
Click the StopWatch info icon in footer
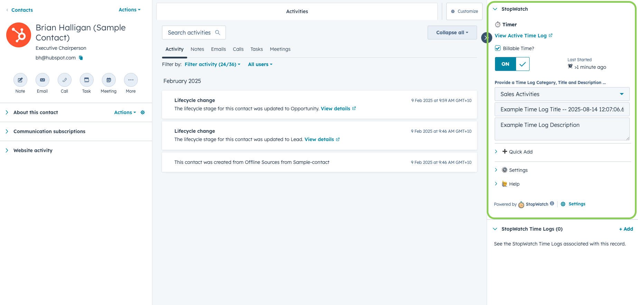pyautogui.click(x=552, y=203)
